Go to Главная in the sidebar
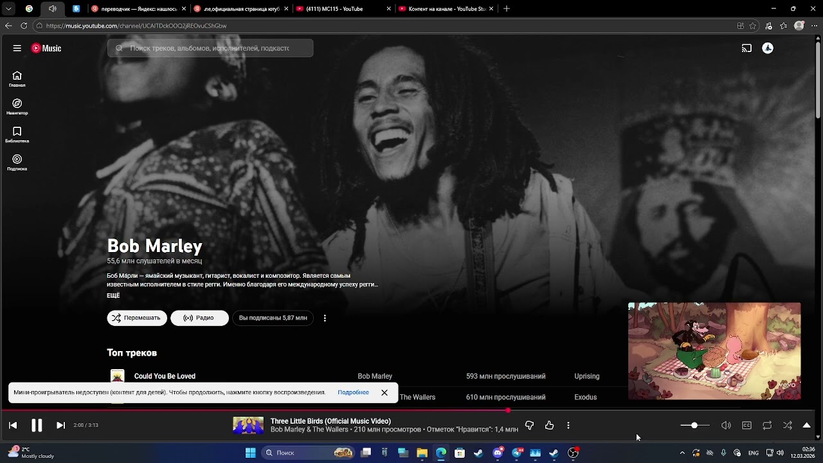 17,79
